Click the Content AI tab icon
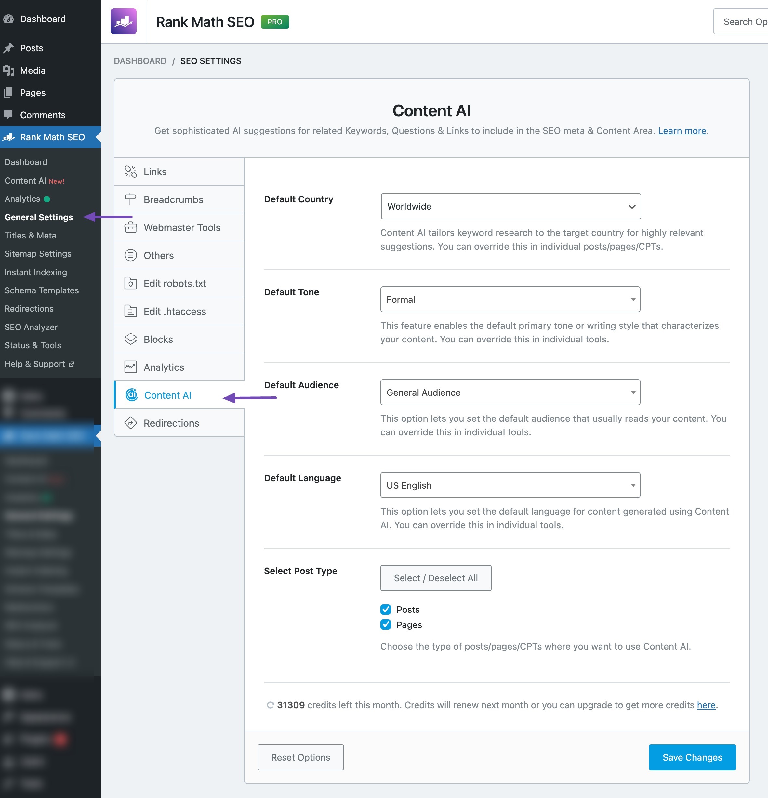 (131, 394)
